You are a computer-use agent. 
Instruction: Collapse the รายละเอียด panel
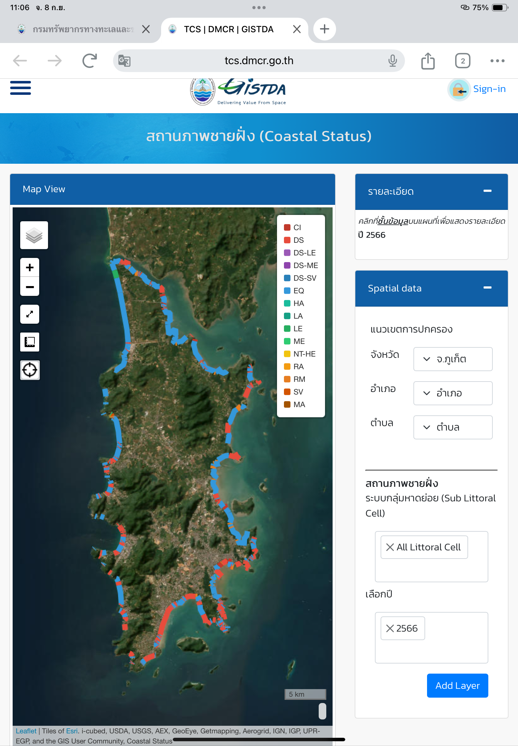click(x=487, y=191)
